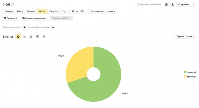Switch to the line chart view icon

[25, 37]
